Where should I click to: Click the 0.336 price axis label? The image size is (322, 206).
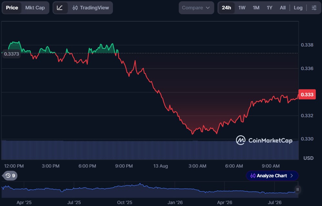tap(307, 68)
